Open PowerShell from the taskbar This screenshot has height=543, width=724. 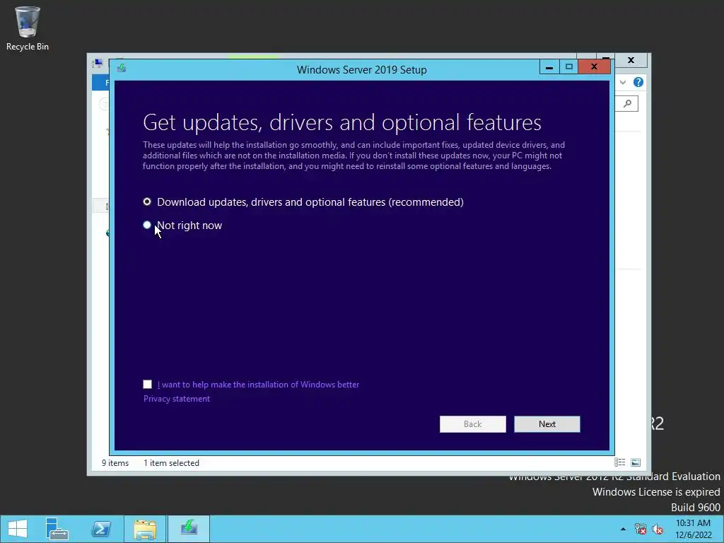100,529
